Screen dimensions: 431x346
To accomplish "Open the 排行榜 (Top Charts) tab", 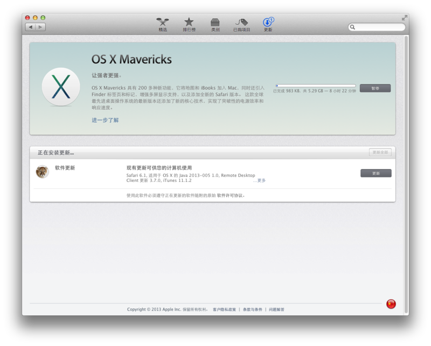I will (189, 25).
